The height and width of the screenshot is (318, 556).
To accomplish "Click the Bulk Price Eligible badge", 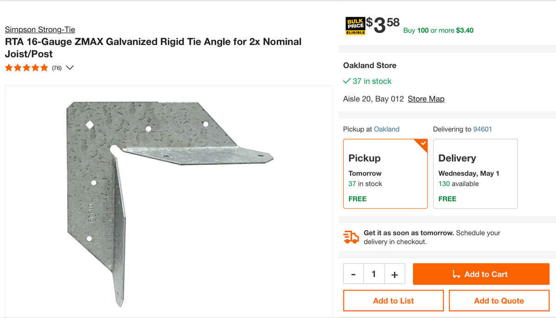I will [x=354, y=26].
